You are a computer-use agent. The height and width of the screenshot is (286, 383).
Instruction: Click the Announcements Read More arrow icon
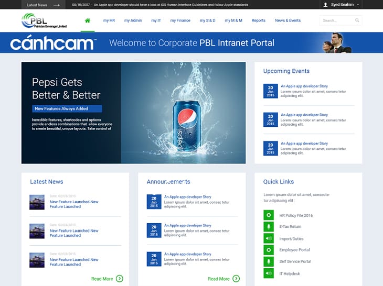pyautogui.click(x=236, y=279)
